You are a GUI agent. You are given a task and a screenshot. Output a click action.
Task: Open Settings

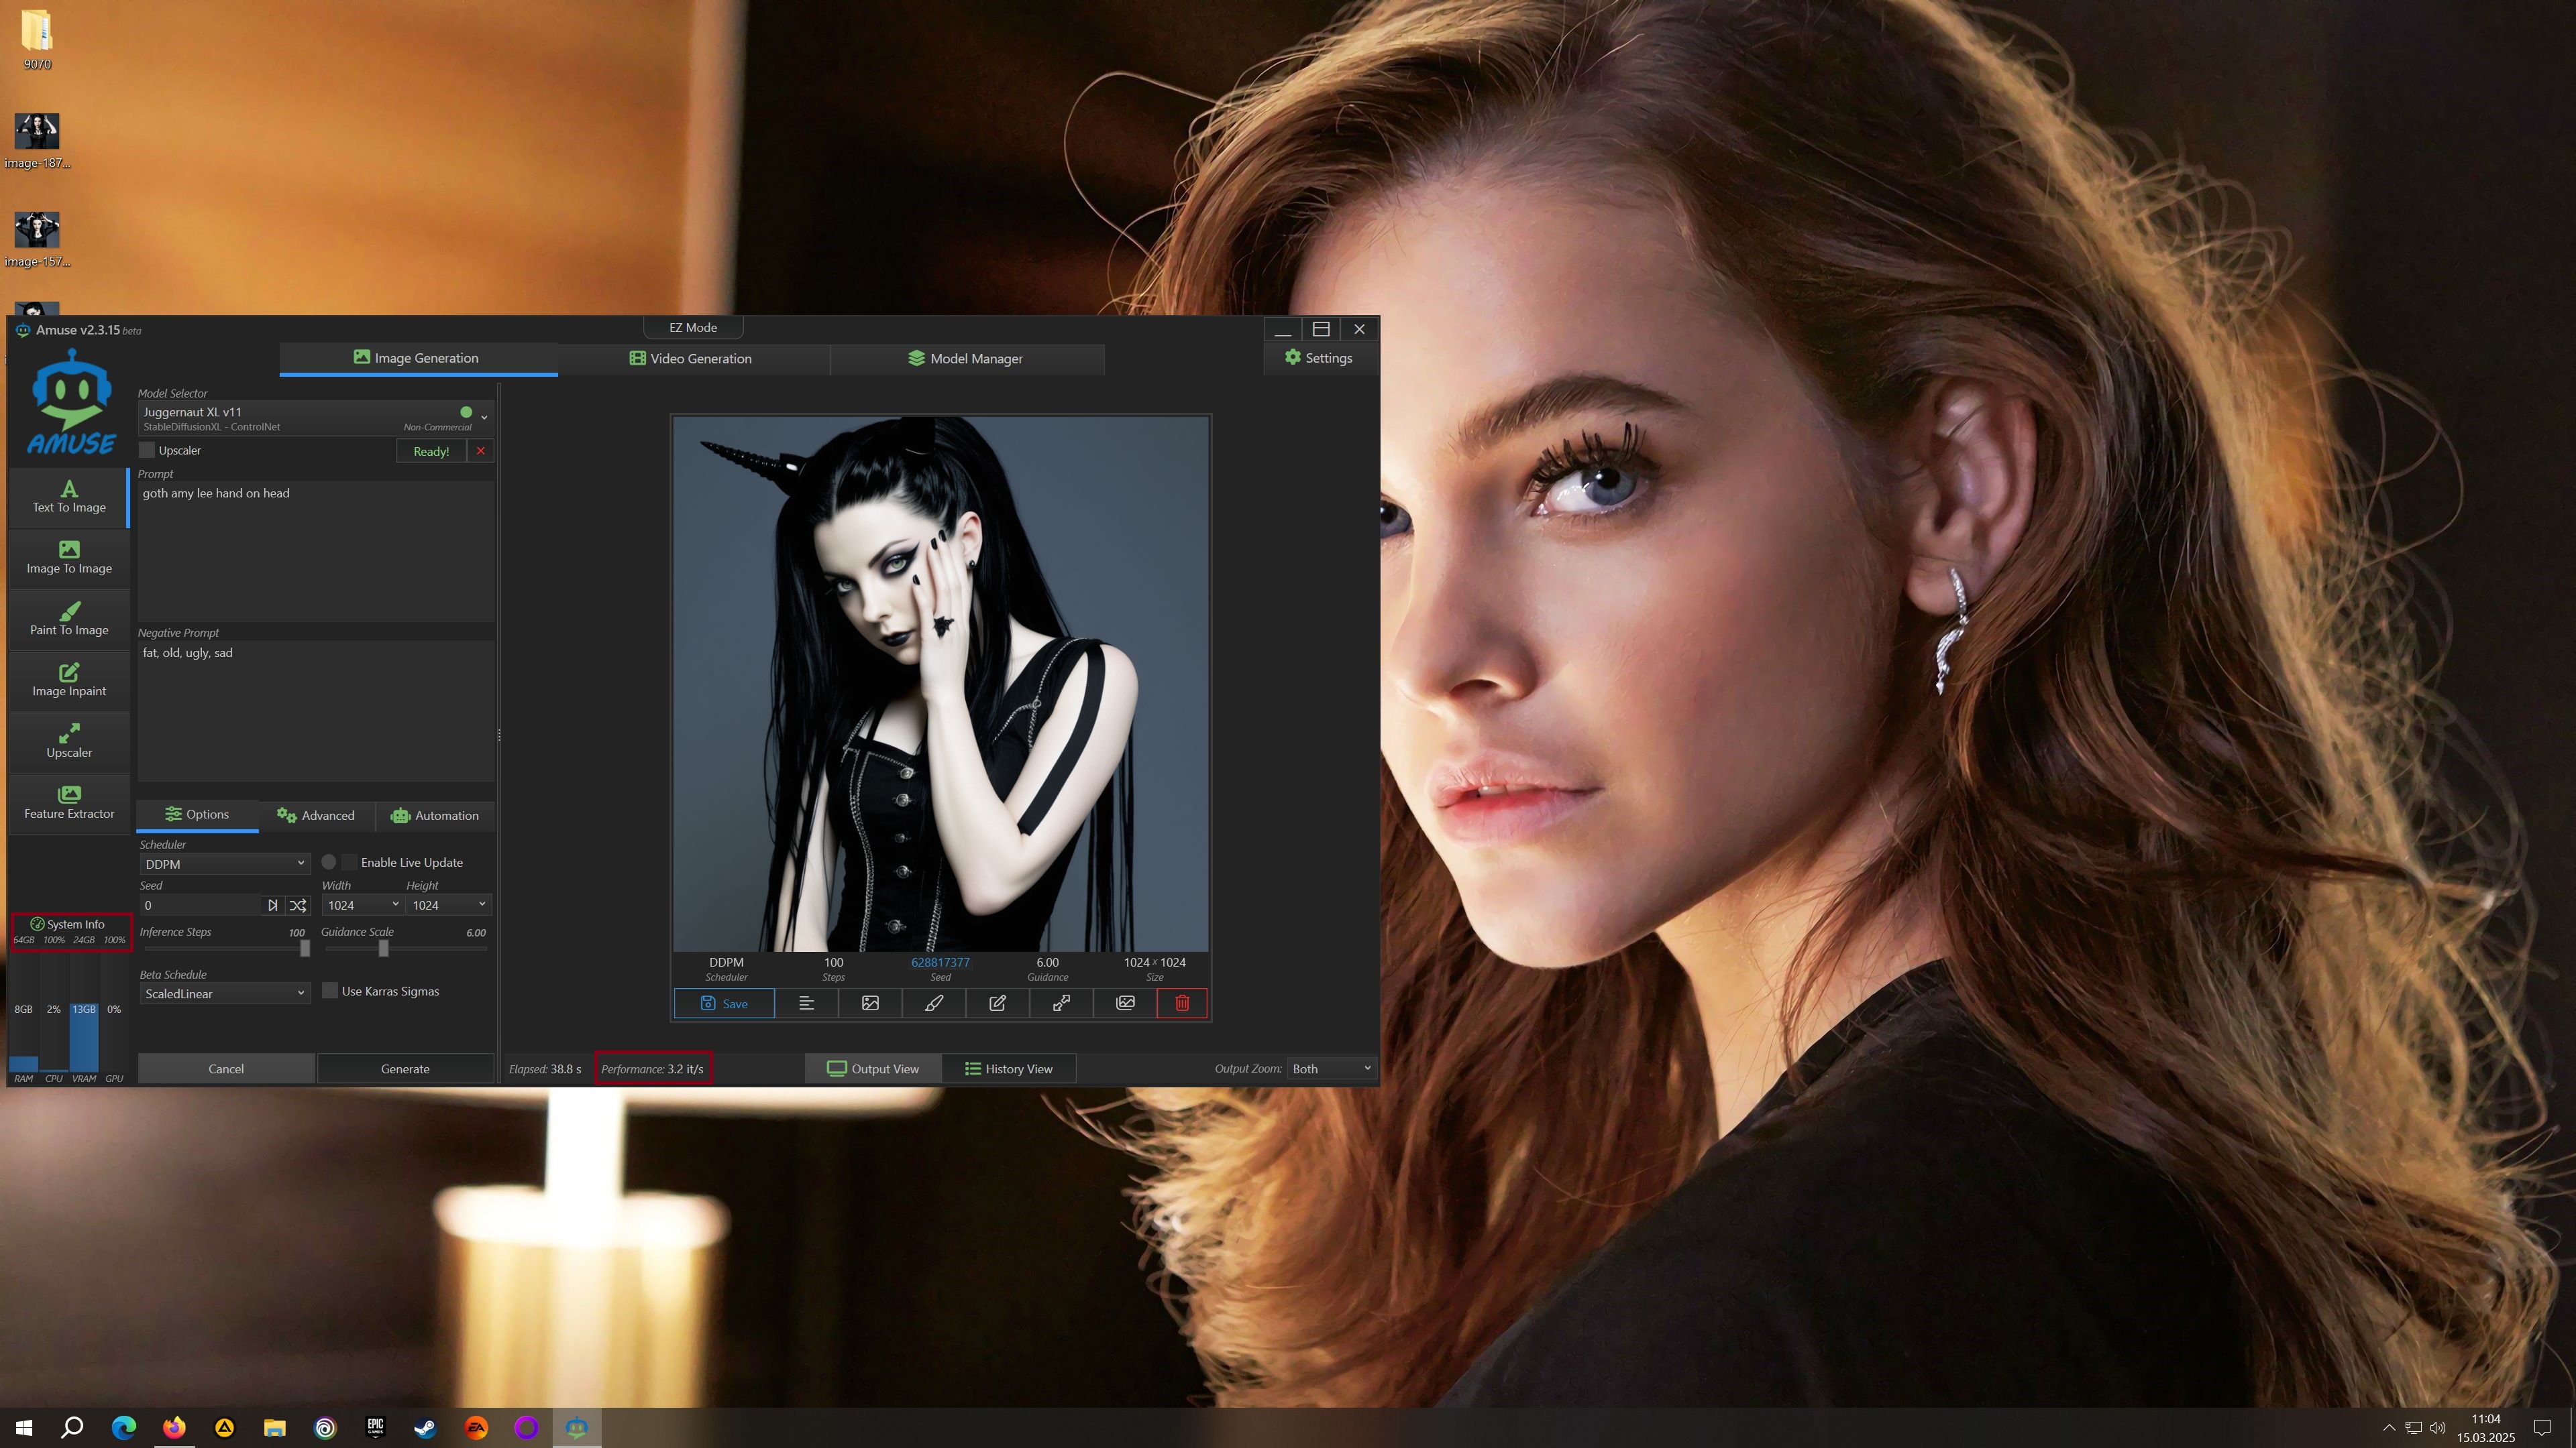[1319, 358]
